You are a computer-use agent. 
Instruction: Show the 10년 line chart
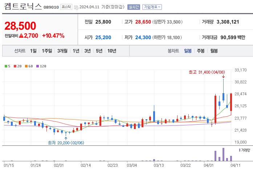pos(112,51)
